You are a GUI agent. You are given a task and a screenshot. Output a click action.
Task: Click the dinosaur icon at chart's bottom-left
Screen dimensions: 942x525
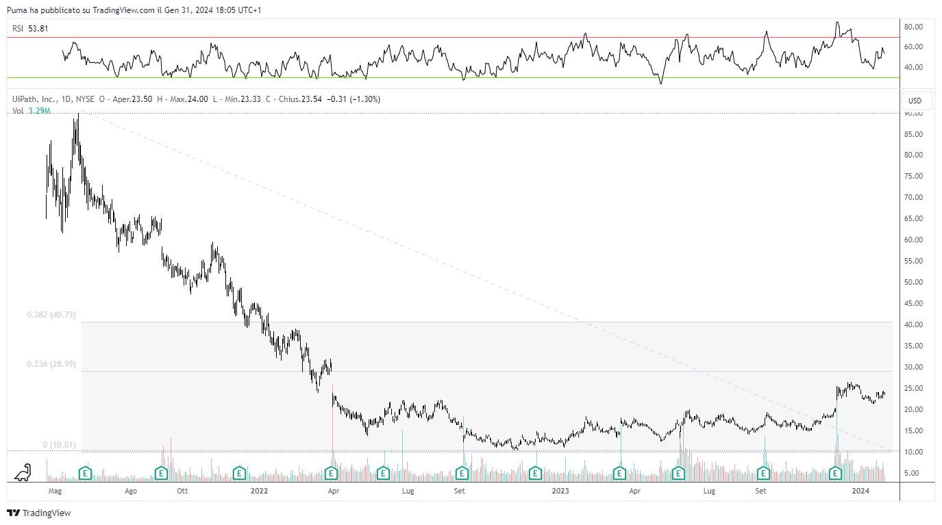(x=23, y=472)
